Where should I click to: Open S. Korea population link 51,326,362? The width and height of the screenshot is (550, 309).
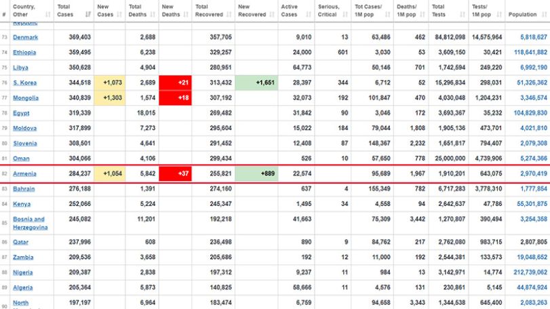click(532, 83)
